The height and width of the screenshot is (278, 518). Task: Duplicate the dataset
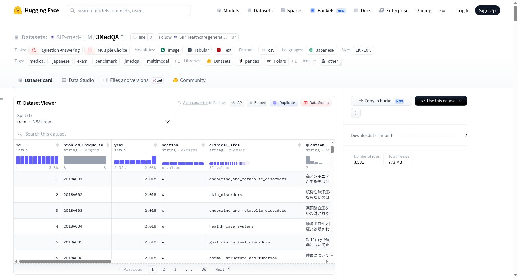[284, 103]
